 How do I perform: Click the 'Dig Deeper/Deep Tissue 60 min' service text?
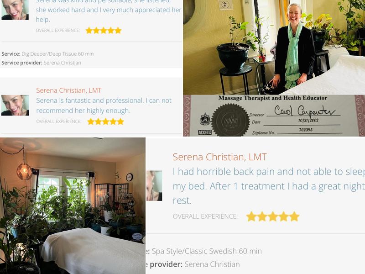click(x=57, y=54)
